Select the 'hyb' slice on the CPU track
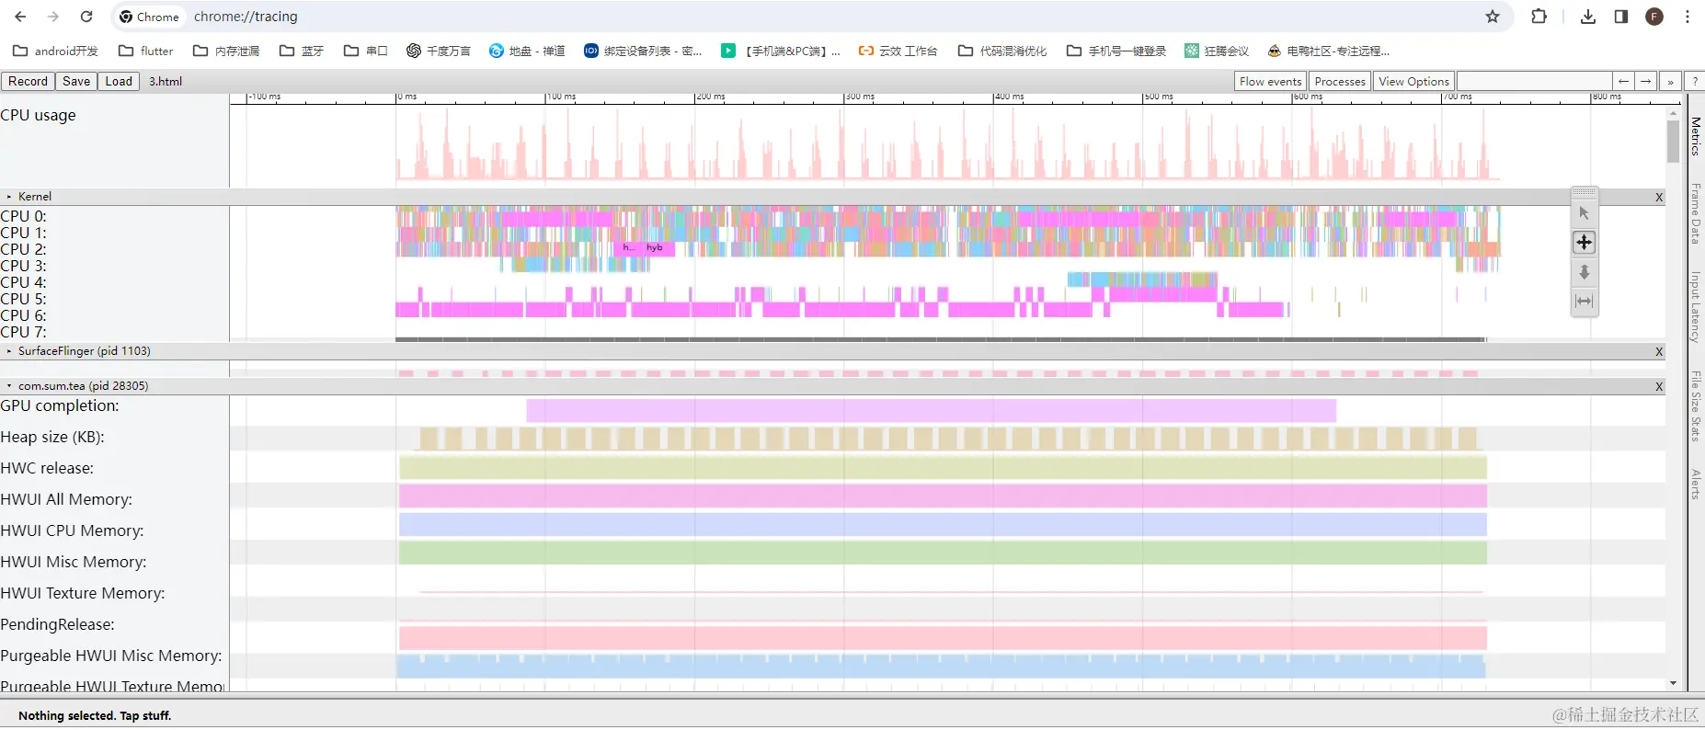 coord(656,248)
